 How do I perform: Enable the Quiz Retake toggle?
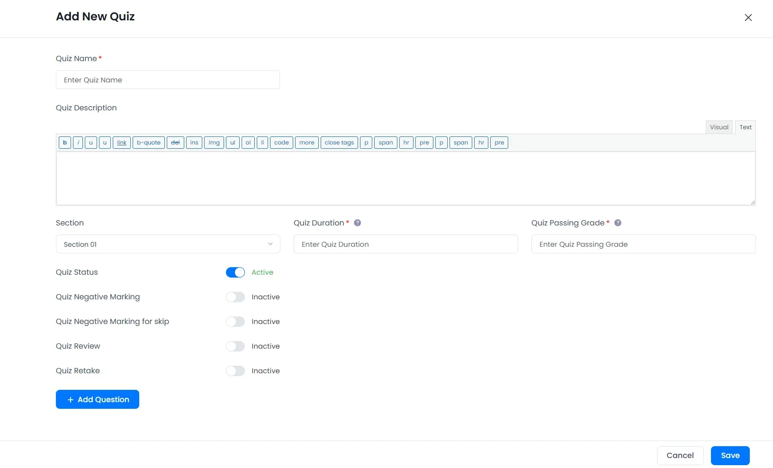(x=235, y=371)
